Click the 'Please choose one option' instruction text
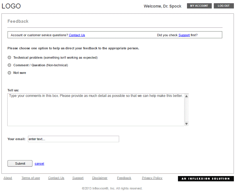Screen dimensions: 240x193 pos(73,48)
